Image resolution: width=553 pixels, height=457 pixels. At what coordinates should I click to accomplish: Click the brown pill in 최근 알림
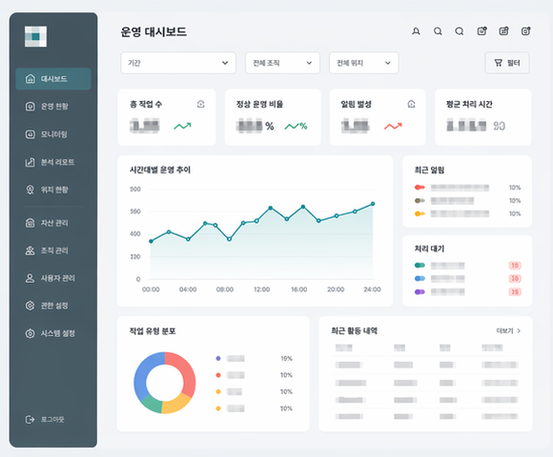pyautogui.click(x=420, y=201)
